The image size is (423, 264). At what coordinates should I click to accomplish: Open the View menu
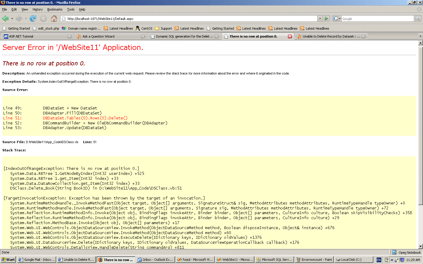[x=25, y=9]
